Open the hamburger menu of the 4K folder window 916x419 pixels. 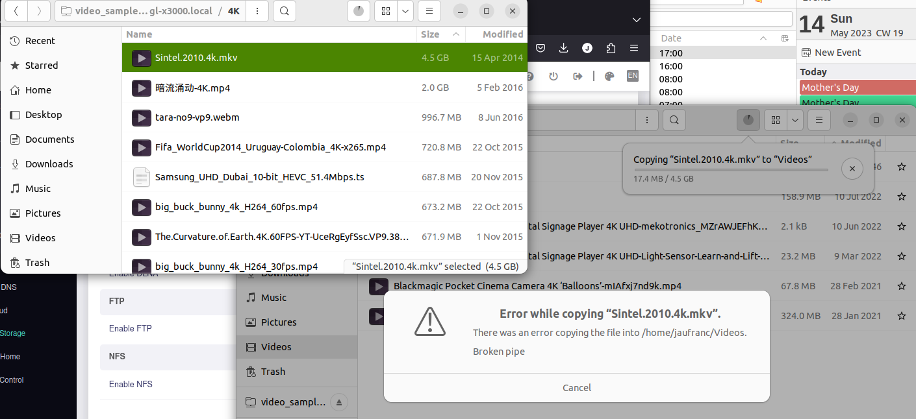[429, 11]
